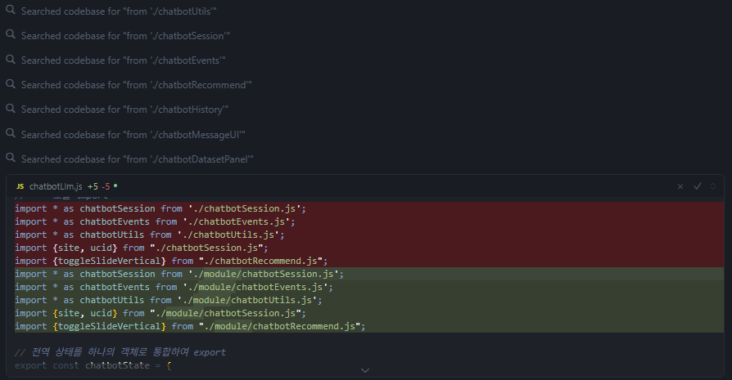Click the green unsaved-changes dot indicator
The width and height of the screenshot is (732, 380).
pos(115,186)
